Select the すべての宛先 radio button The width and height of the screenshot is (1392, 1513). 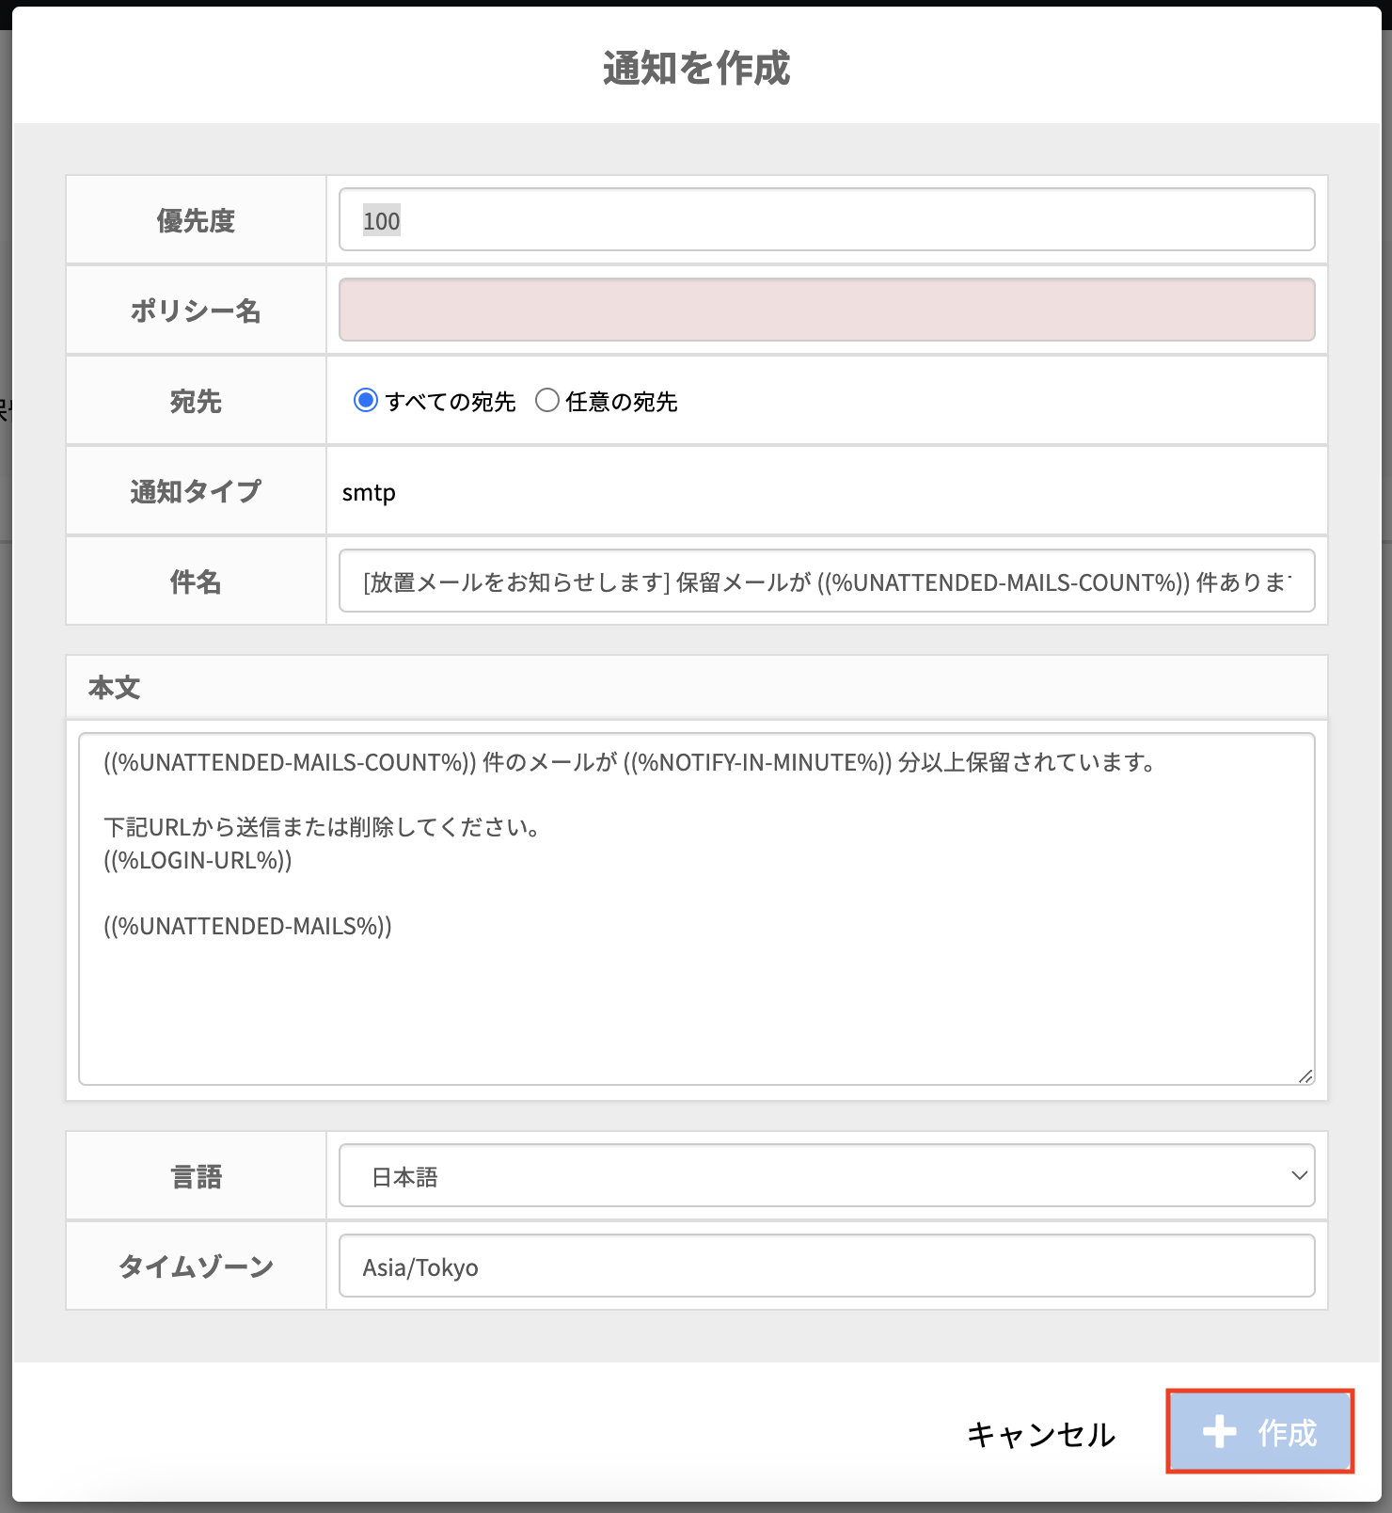click(x=365, y=401)
